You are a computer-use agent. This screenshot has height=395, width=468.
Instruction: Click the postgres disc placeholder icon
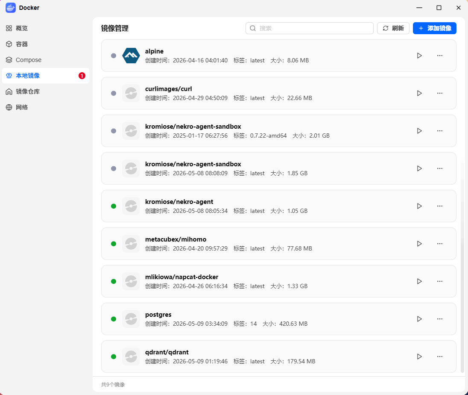pyautogui.click(x=131, y=319)
